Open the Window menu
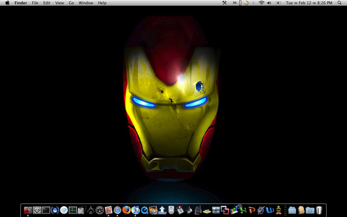The image size is (347, 217). (86, 3)
